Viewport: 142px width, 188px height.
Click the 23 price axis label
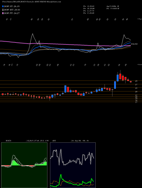click(136, 92)
